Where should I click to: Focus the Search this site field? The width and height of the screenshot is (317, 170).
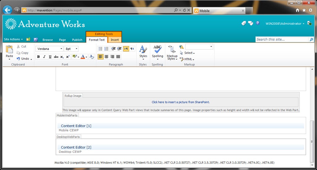(282, 39)
